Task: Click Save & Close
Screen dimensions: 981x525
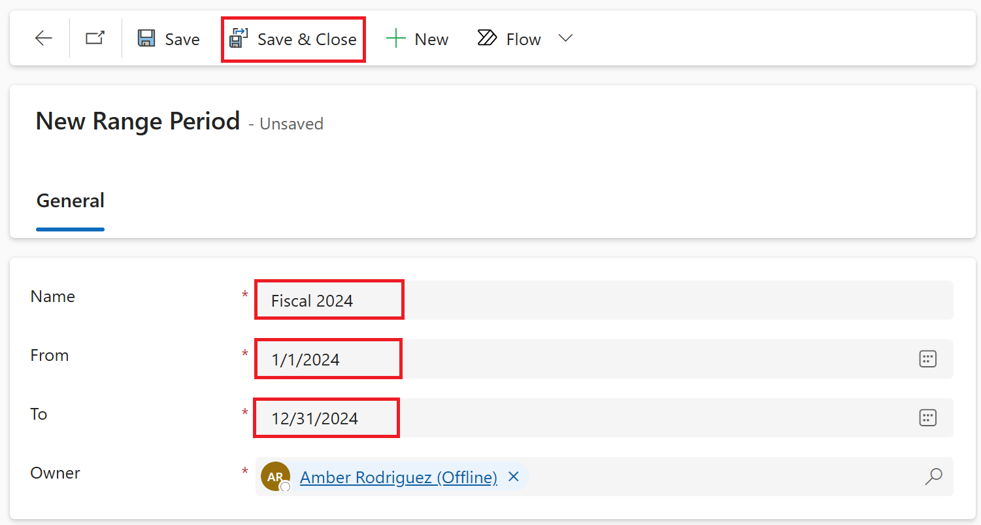Action: (293, 39)
